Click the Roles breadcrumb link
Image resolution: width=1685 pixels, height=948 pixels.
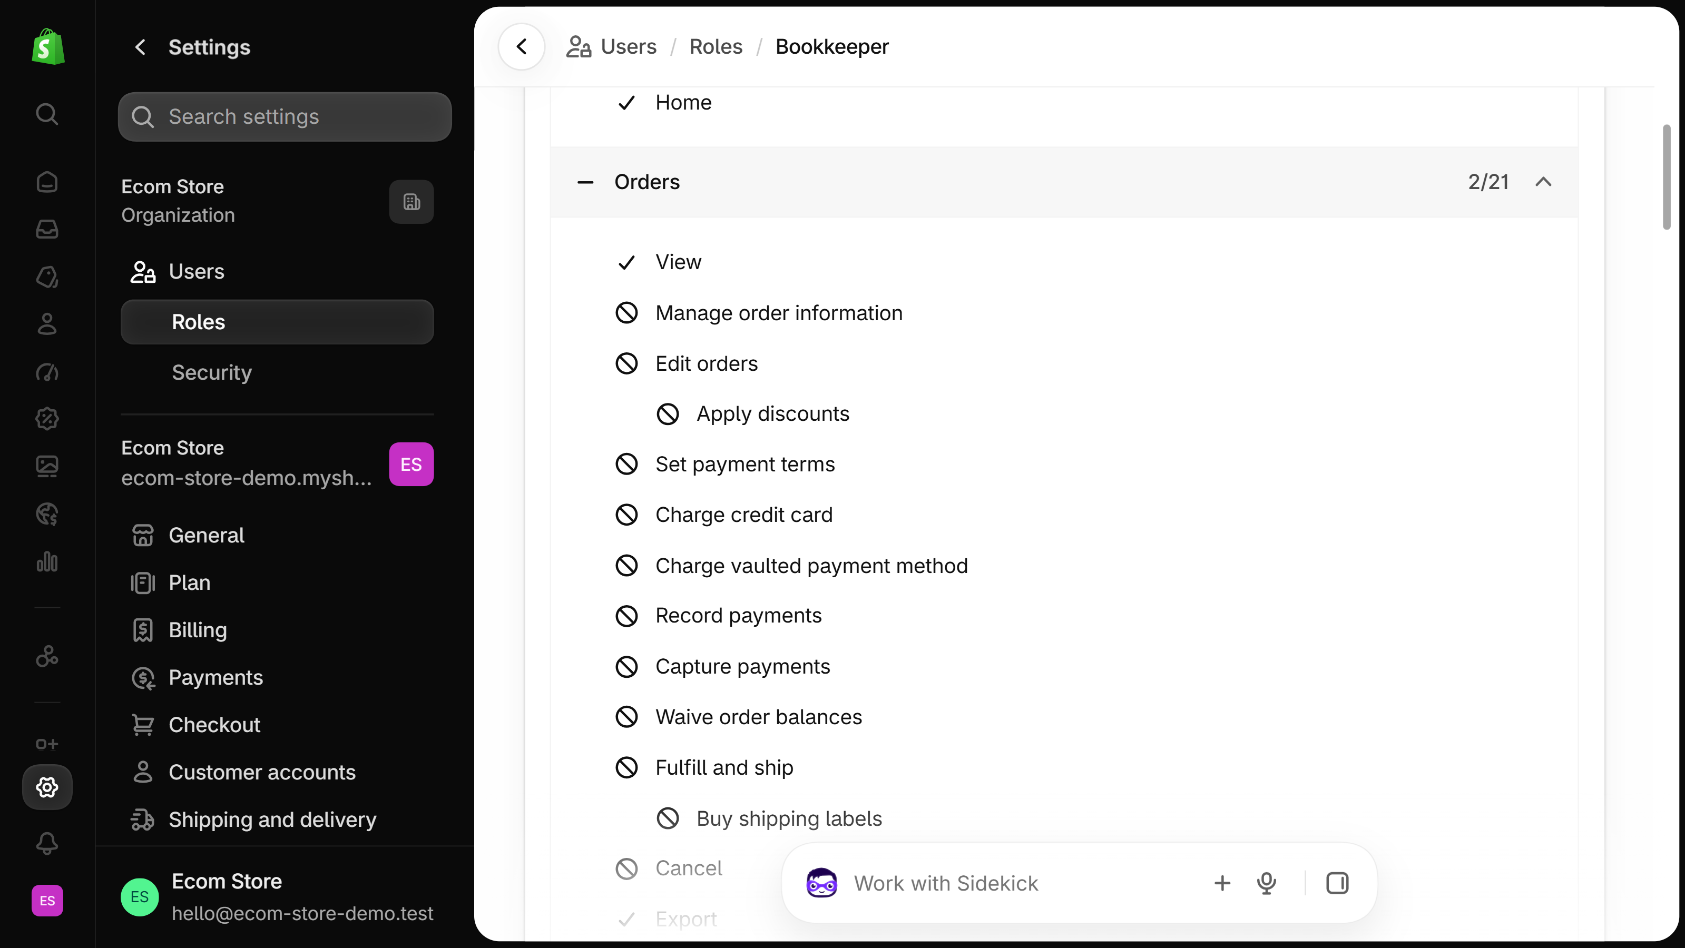716,46
